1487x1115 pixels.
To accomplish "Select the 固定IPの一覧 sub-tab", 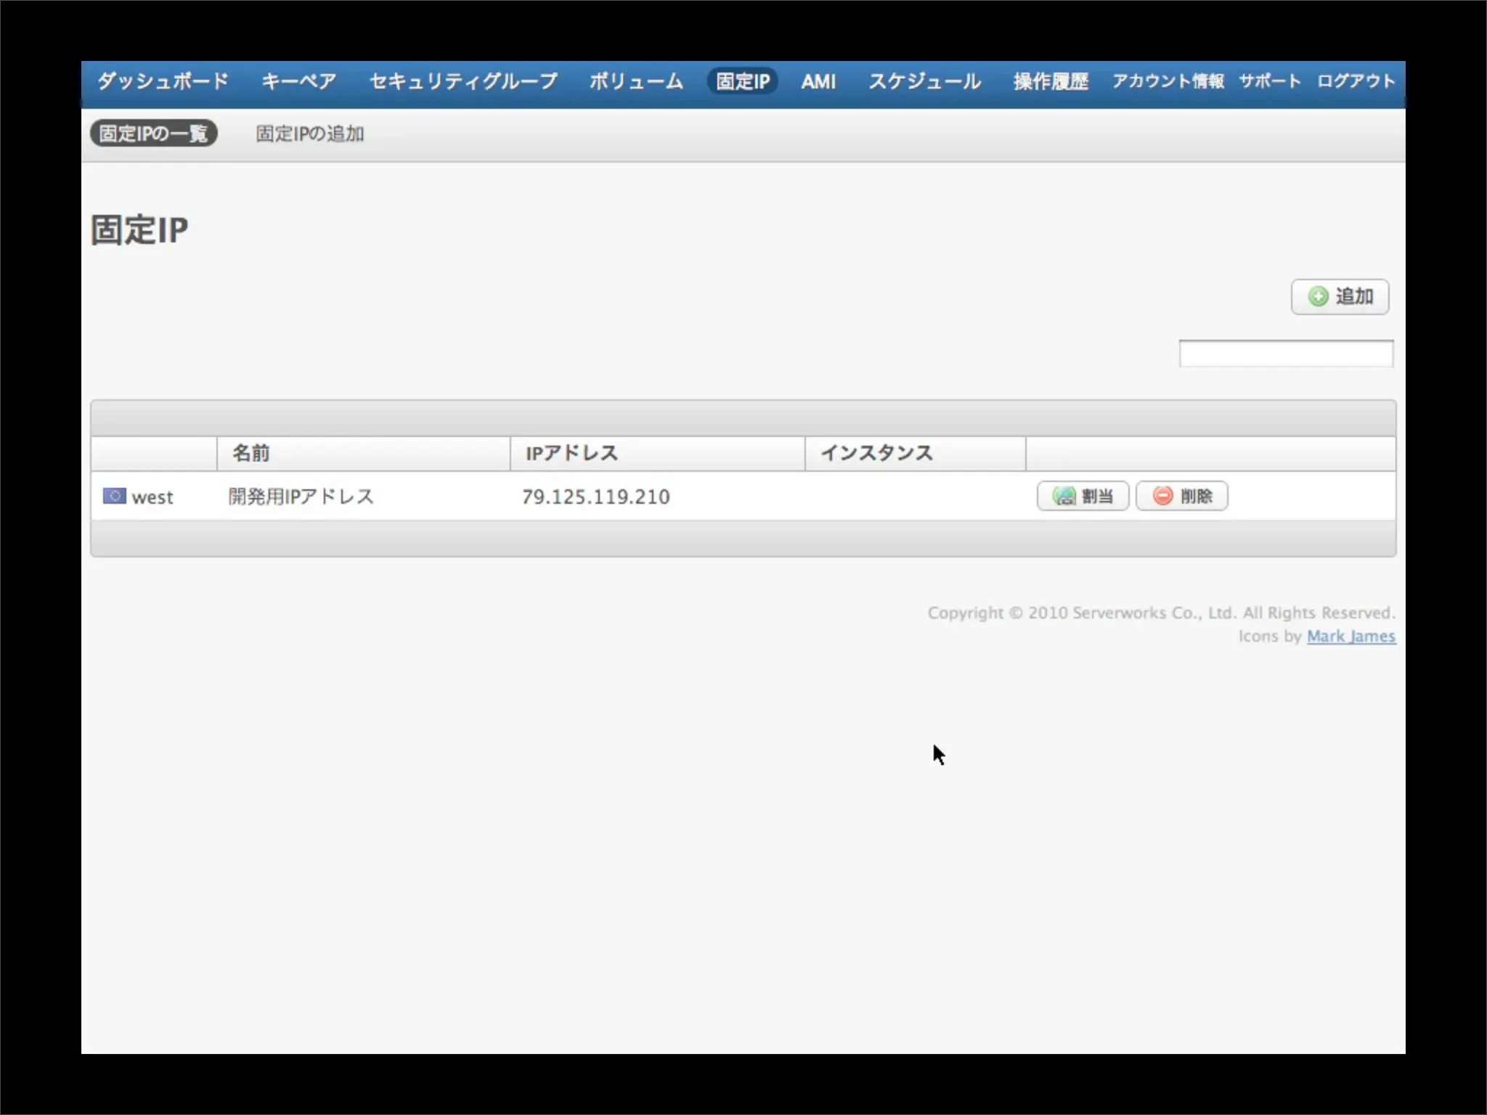I will 153,134.
